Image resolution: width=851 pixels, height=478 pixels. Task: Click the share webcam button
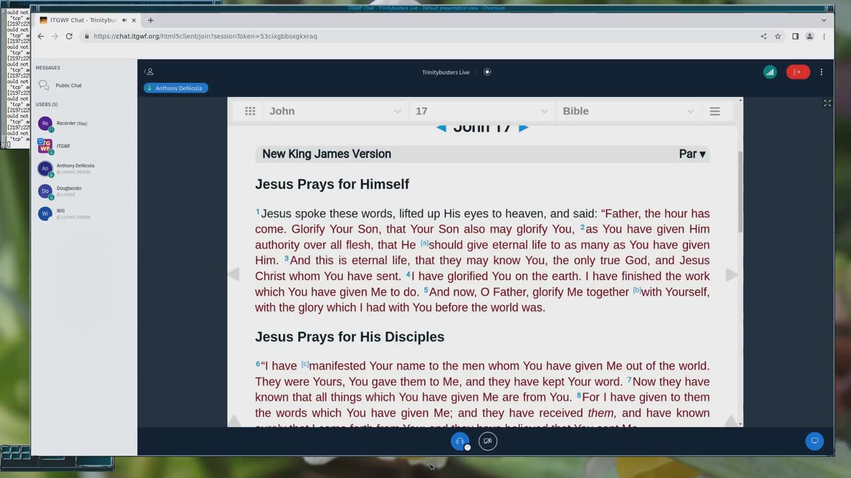pyautogui.click(x=488, y=441)
